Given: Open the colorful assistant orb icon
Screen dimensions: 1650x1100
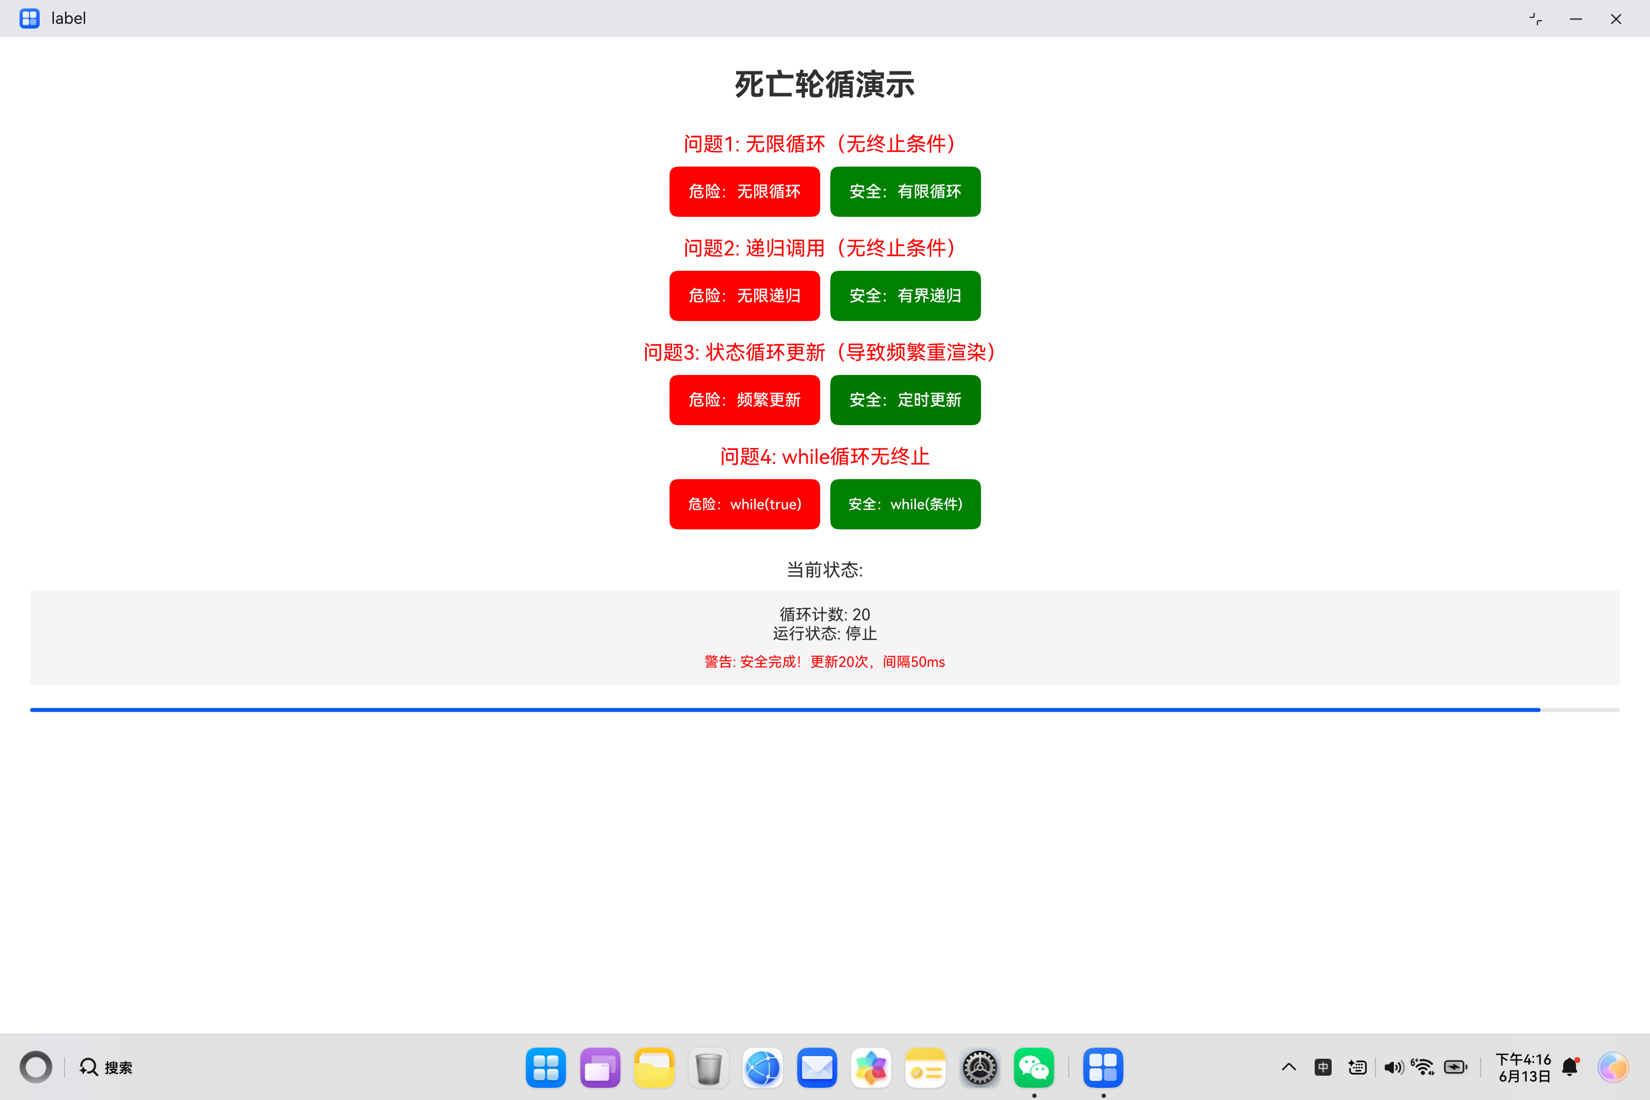Looking at the screenshot, I should pyautogui.click(x=1613, y=1067).
